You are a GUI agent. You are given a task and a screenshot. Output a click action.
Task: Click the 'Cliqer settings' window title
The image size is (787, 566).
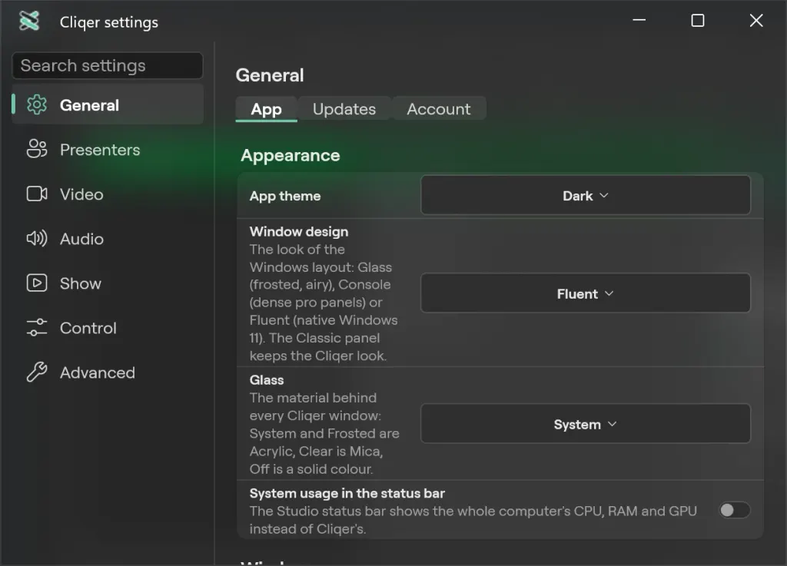109,22
